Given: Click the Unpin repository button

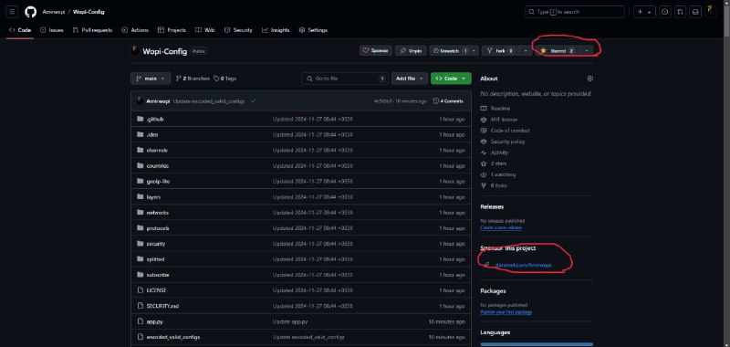Looking at the screenshot, I should pos(411,51).
